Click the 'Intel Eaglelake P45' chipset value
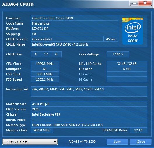This screenshot has width=154, height=148. [x=89, y=114]
